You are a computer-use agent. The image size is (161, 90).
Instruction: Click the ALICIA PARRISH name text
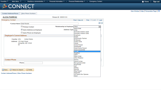click(10, 17)
